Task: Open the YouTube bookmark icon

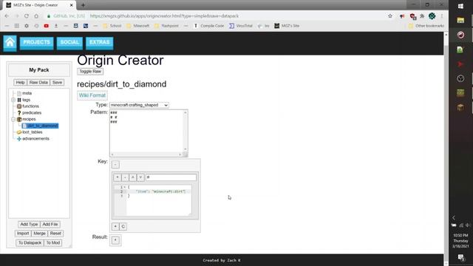Action: click(46, 26)
